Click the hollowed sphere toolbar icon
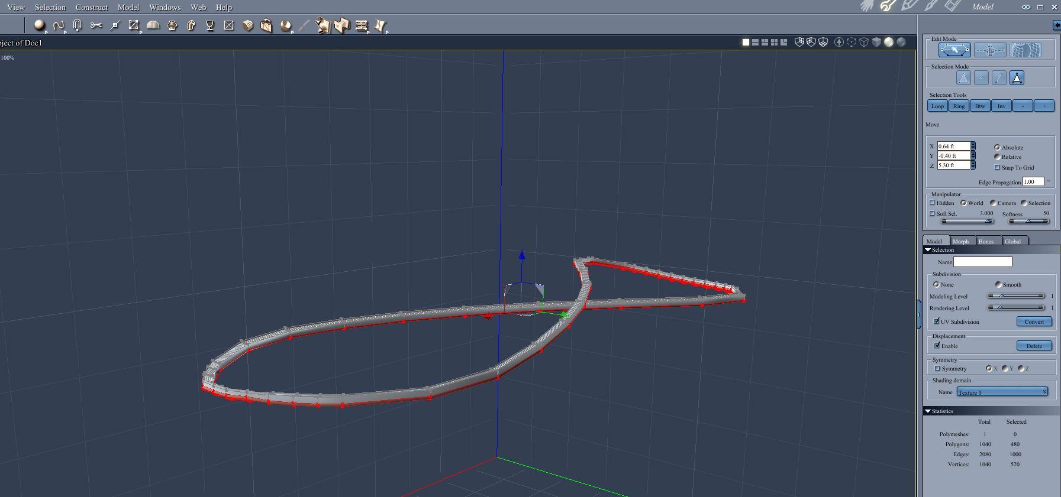1061x497 pixels. [285, 25]
